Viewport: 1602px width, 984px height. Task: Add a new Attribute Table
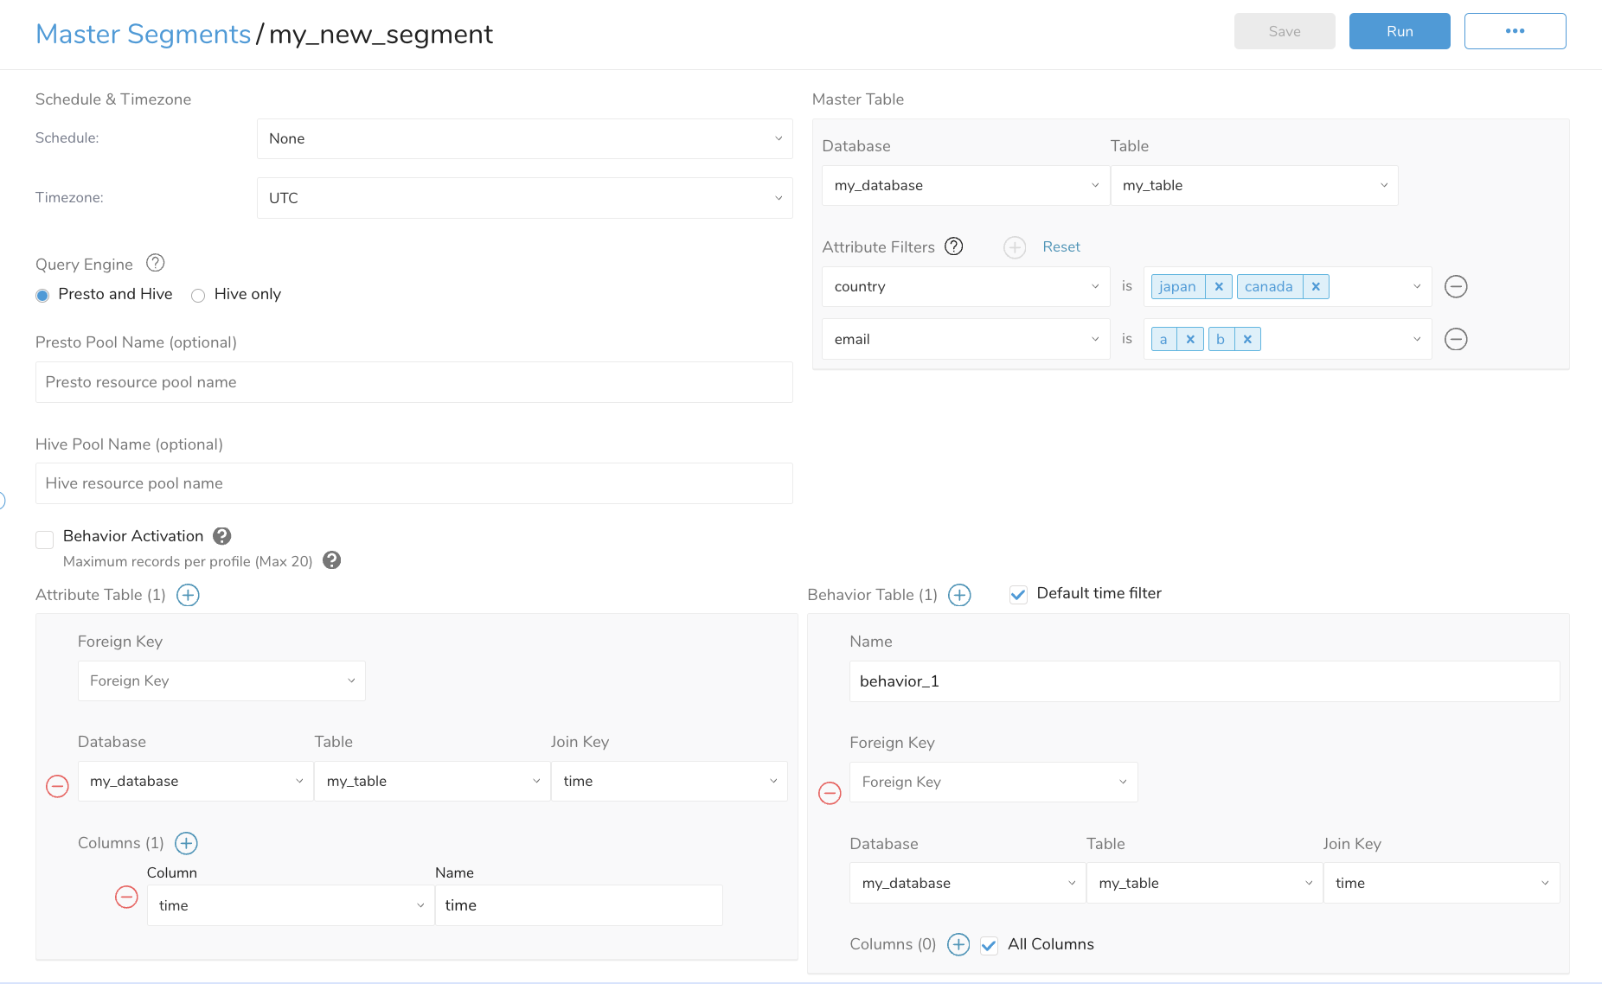coord(188,595)
